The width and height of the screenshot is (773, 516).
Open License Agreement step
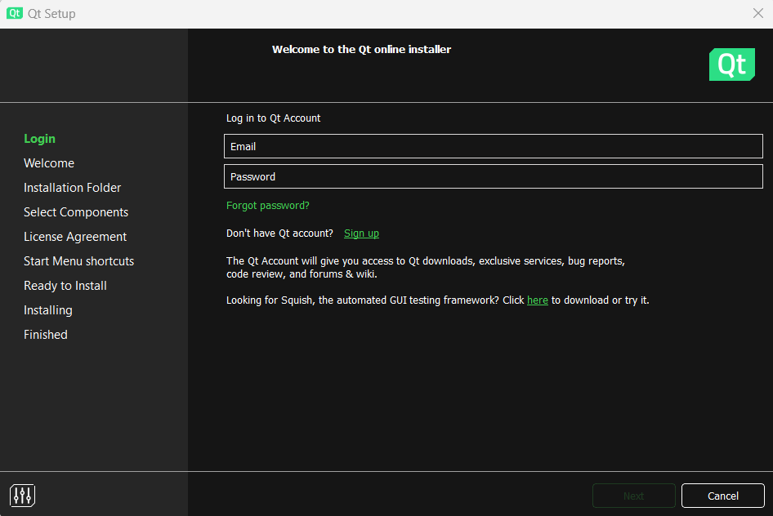75,237
